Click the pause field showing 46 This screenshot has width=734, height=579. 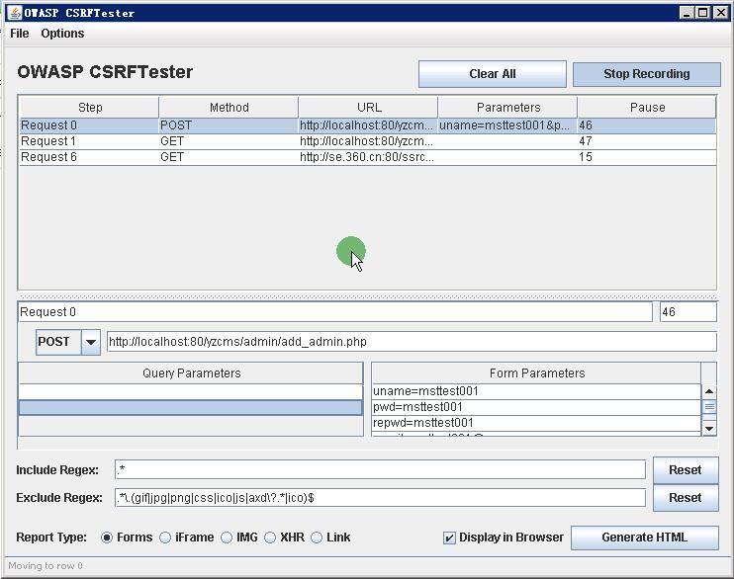coord(688,312)
